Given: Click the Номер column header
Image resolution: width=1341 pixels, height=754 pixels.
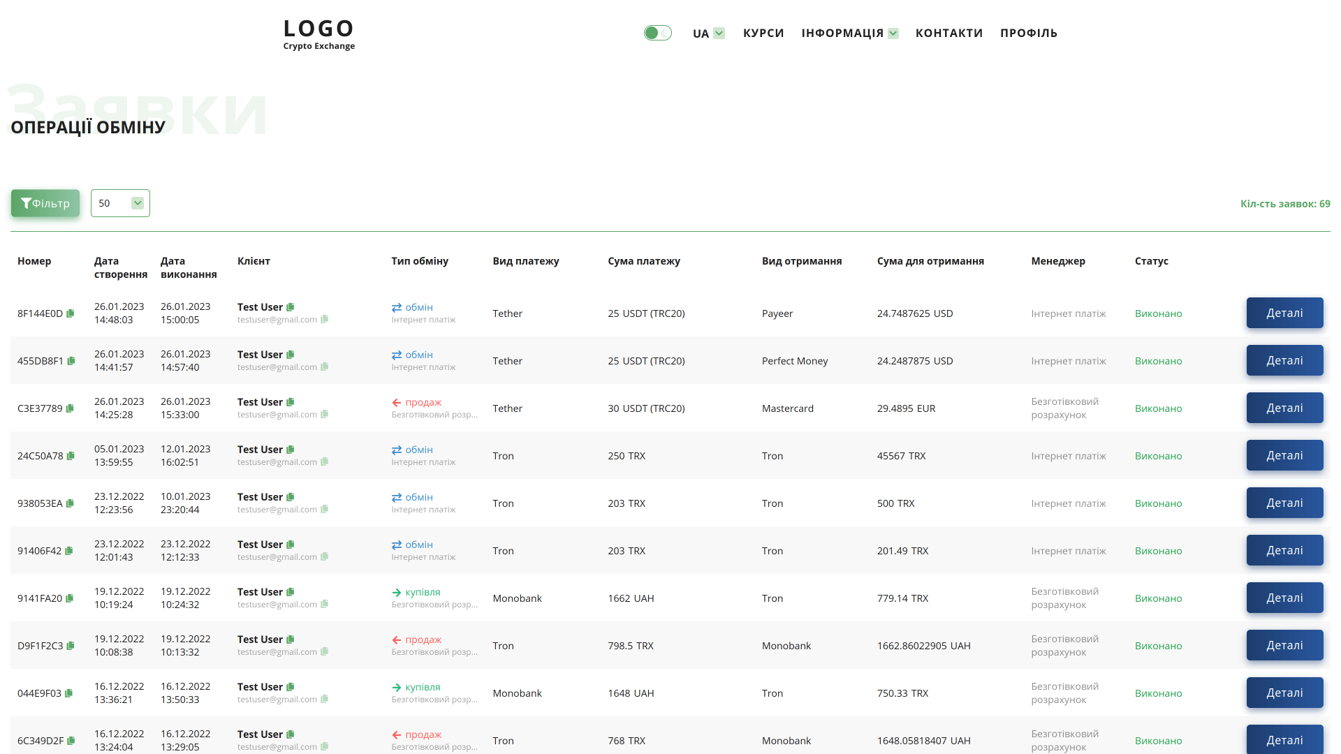Looking at the screenshot, I should [x=34, y=261].
